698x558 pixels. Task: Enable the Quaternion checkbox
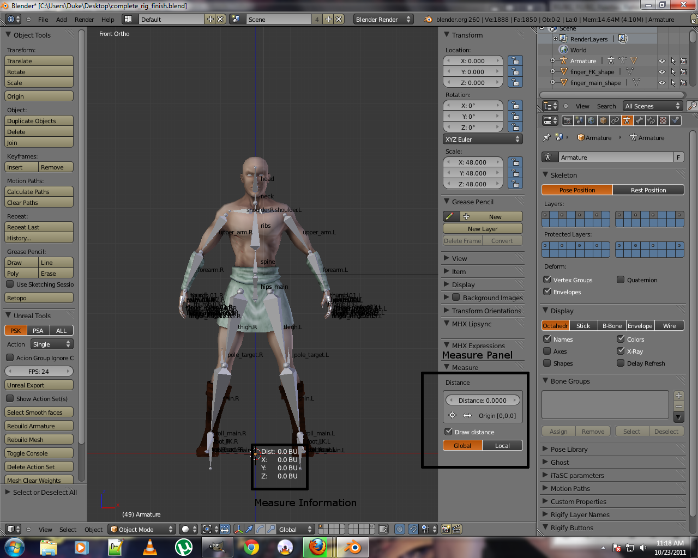[621, 280]
